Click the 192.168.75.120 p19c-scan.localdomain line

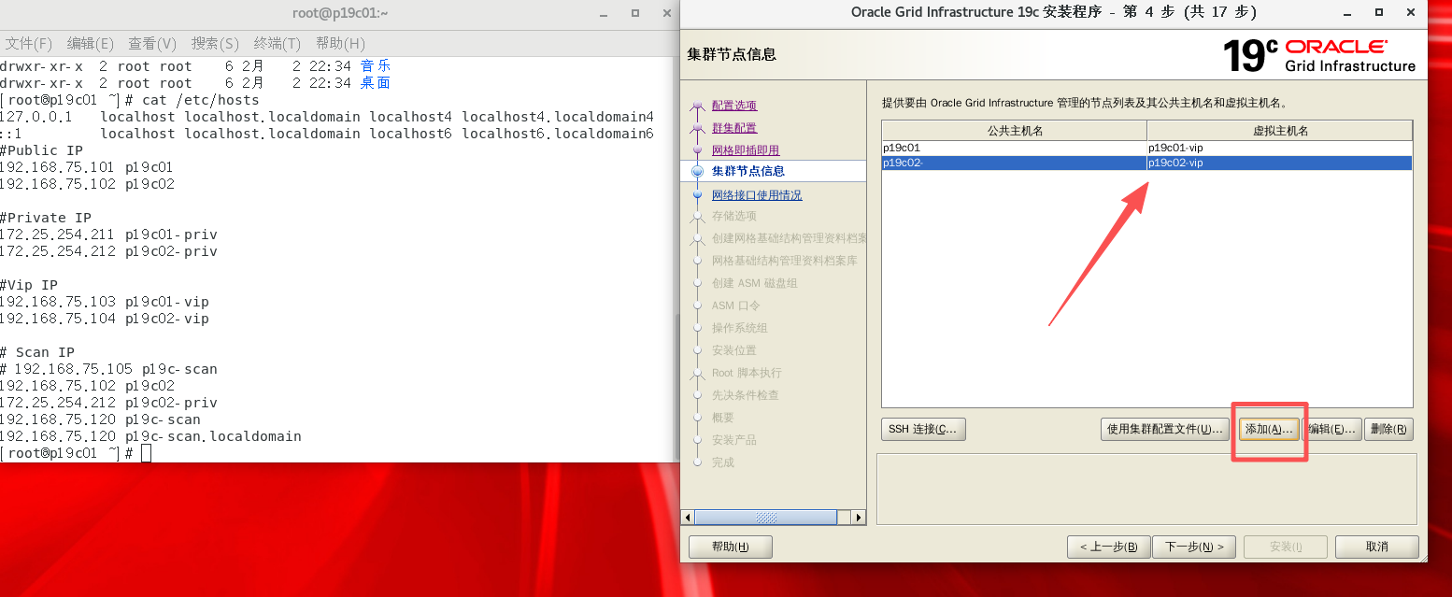point(150,436)
